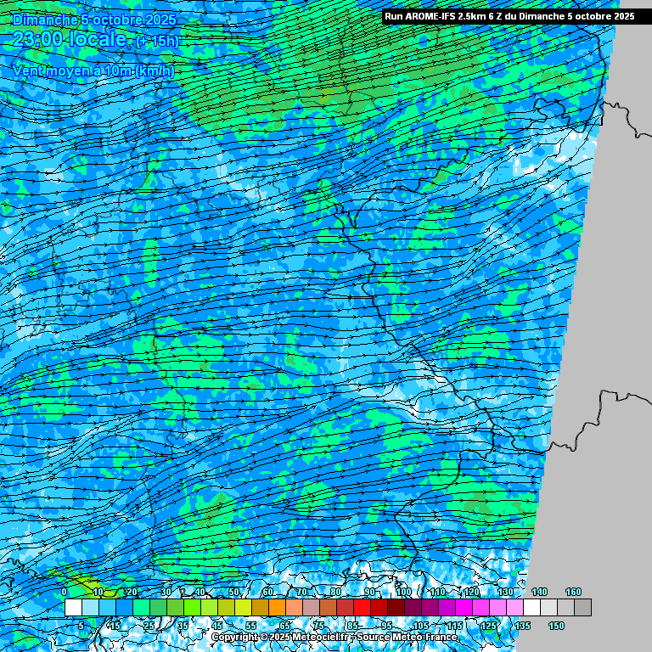652x652 pixels.
Task: Click the Meteociel.fr copyright text
Action: coord(280,637)
